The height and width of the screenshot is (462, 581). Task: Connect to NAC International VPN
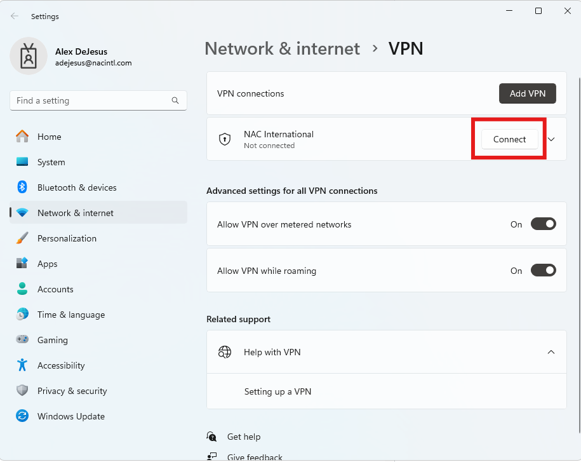coord(508,139)
